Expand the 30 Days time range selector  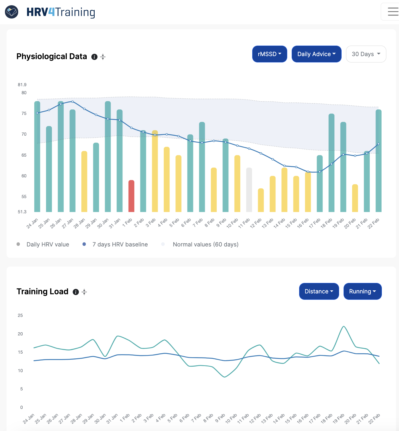[366, 54]
